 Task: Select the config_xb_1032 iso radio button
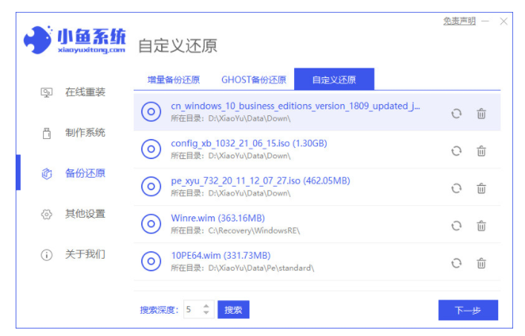click(x=151, y=149)
